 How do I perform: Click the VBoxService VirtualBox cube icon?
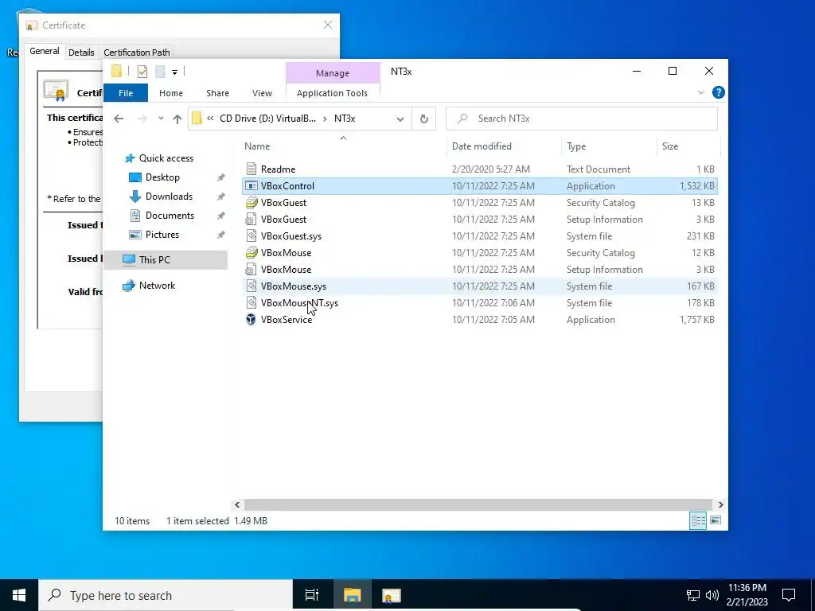tap(252, 320)
